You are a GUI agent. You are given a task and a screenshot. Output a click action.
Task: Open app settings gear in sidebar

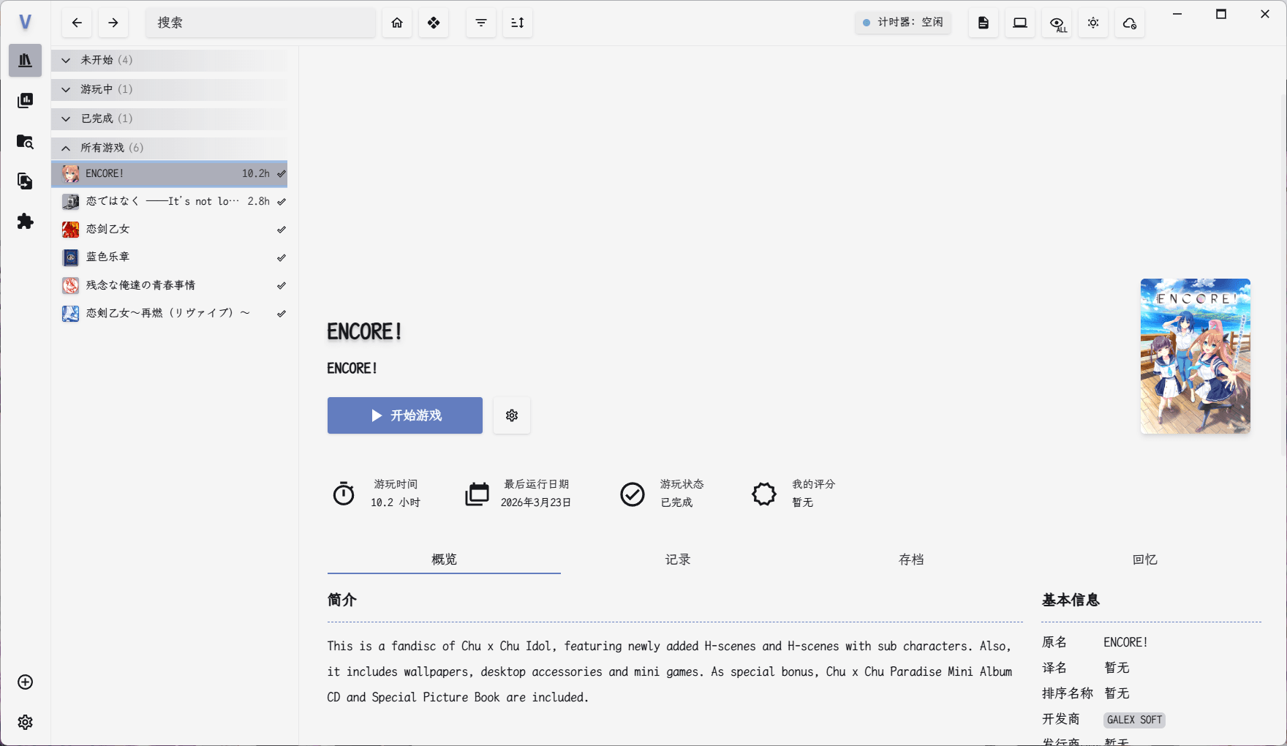[x=25, y=722]
